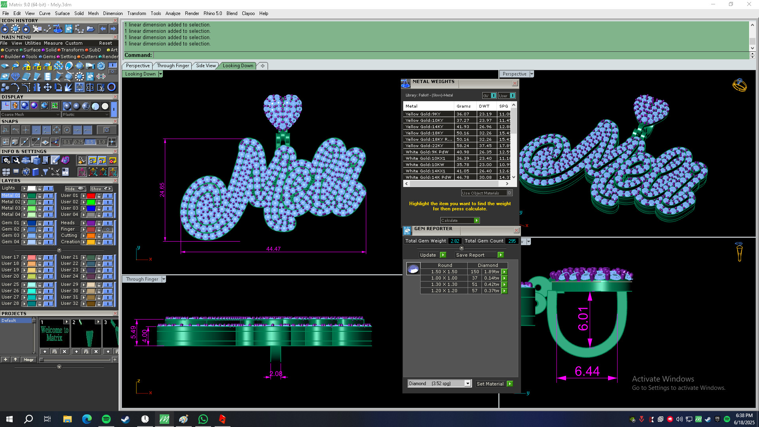Toggle Finger layer on/off switch
This screenshot has width=759, height=427.
[108, 229]
